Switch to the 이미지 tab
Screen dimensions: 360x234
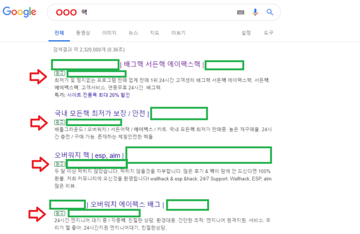pyautogui.click(x=109, y=33)
